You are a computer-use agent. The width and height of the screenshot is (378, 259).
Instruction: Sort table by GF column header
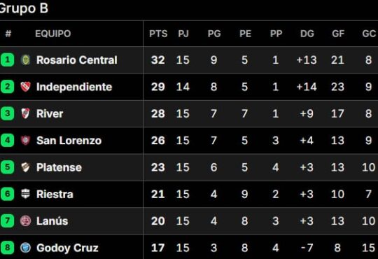coord(338,34)
